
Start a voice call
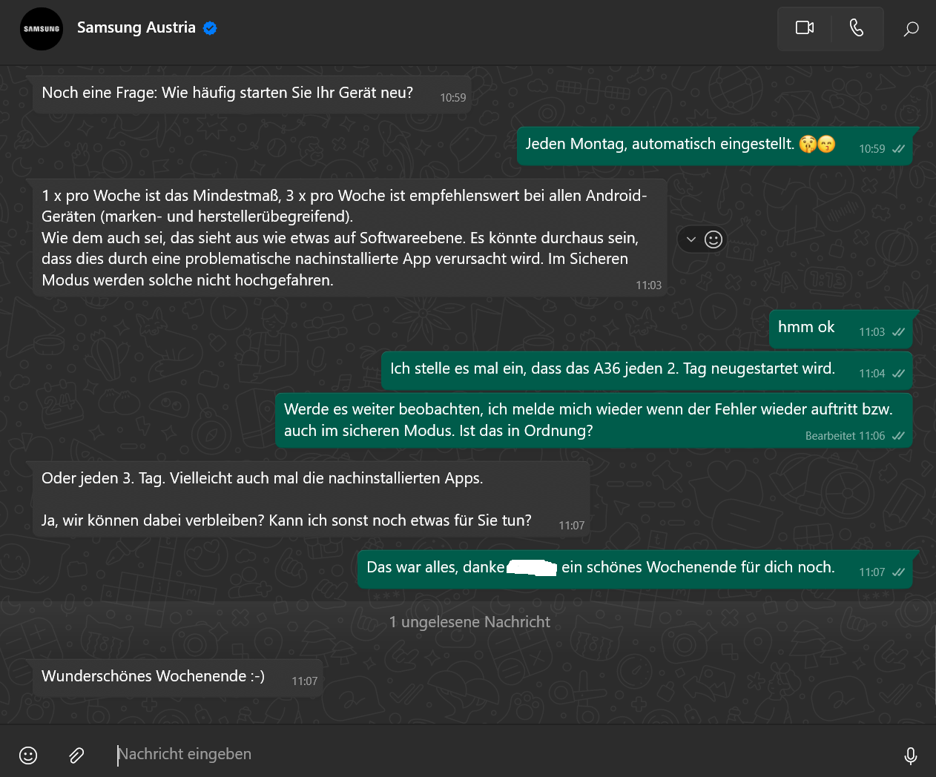[857, 28]
